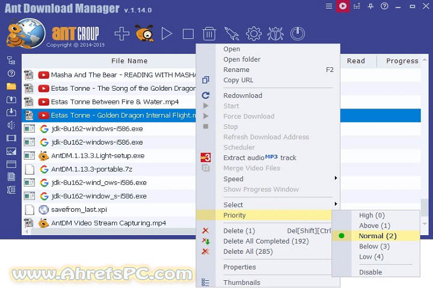Image resolution: width=433 pixels, height=288 pixels.
Task: Select Estas Tonne Between Fire & Water.mp4
Action: (x=109, y=102)
